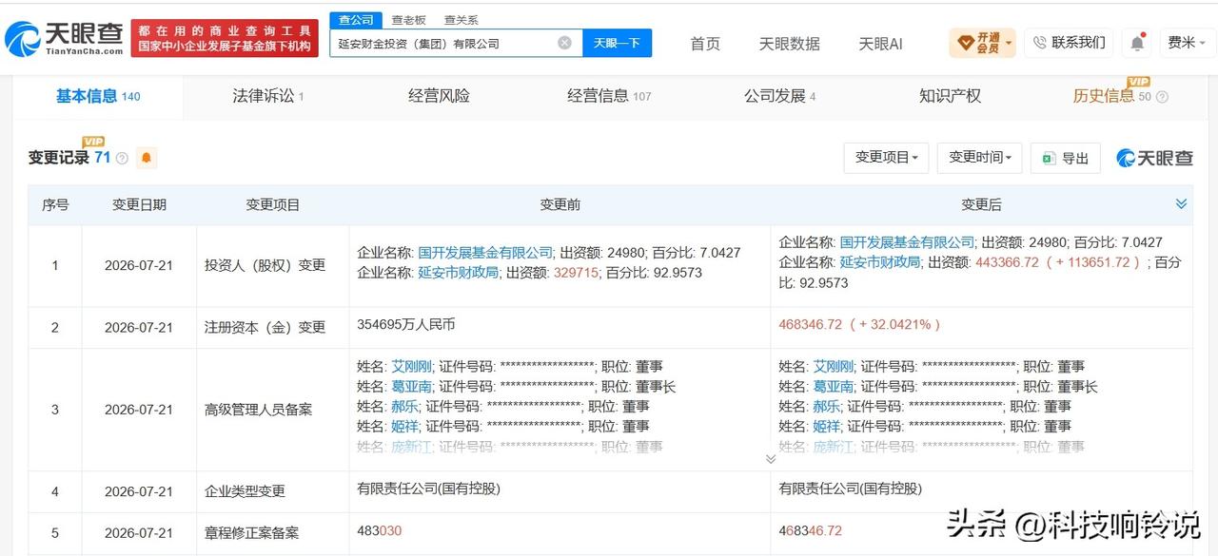The image size is (1218, 556).
Task: Switch to the 法律诉讼 tab
Action: [268, 96]
